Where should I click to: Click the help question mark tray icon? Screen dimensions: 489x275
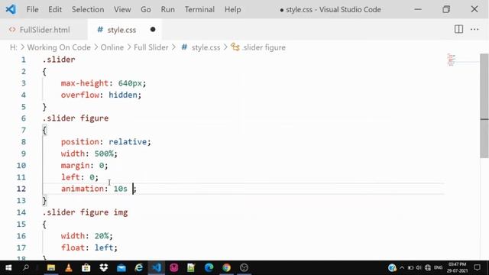(392, 267)
